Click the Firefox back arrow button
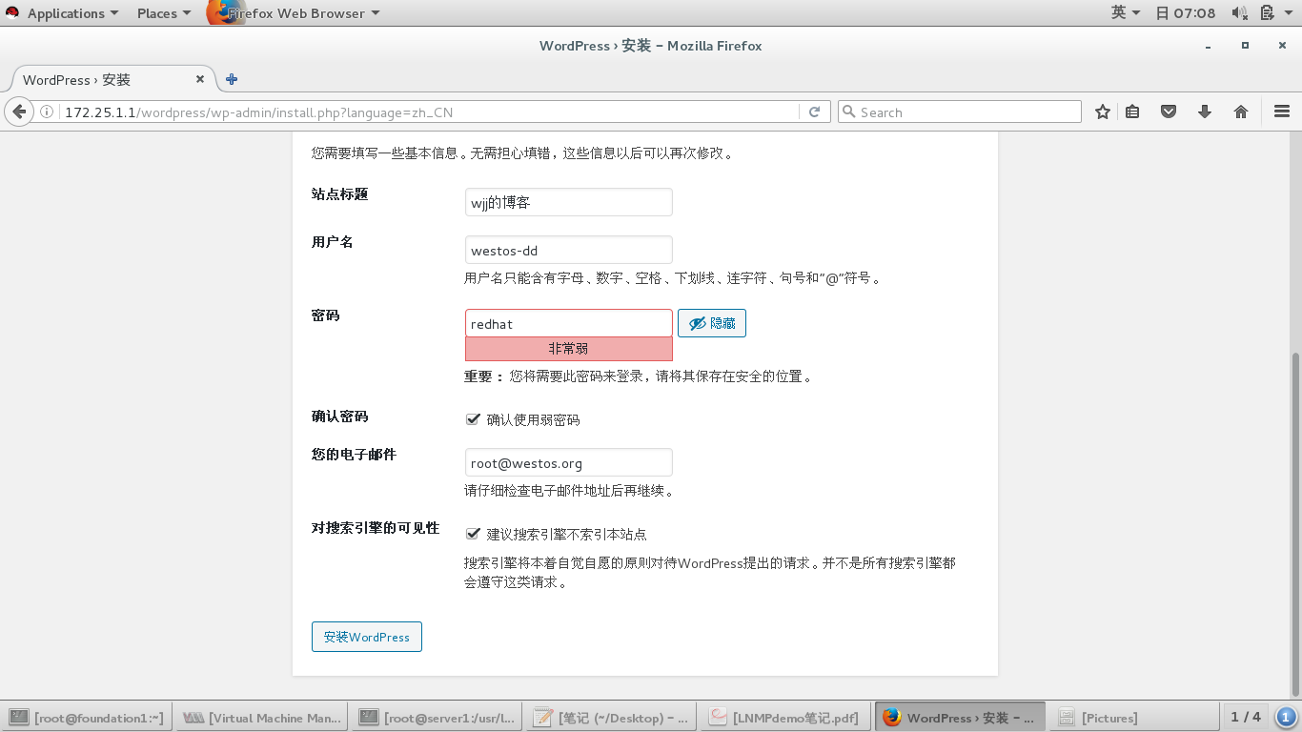Screen dimensions: 1302x732 19,112
